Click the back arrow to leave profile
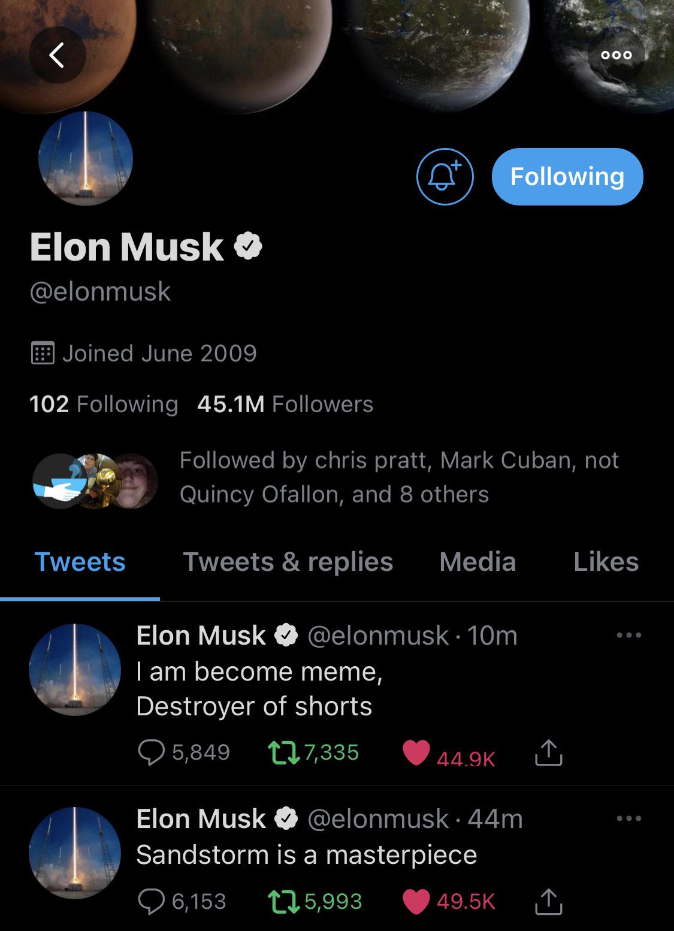Viewport: 674px width, 931px height. tap(58, 55)
